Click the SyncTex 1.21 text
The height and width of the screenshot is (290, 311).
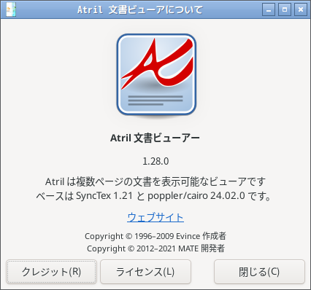click(x=104, y=196)
